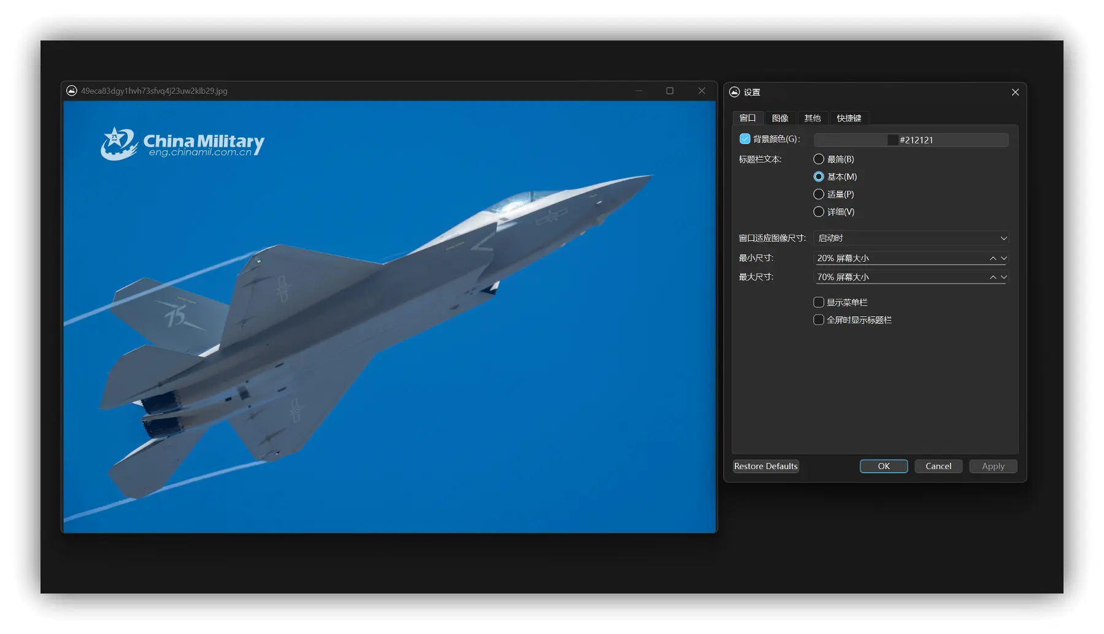Maximize the image viewer window
The width and height of the screenshot is (1104, 634).
tap(670, 91)
